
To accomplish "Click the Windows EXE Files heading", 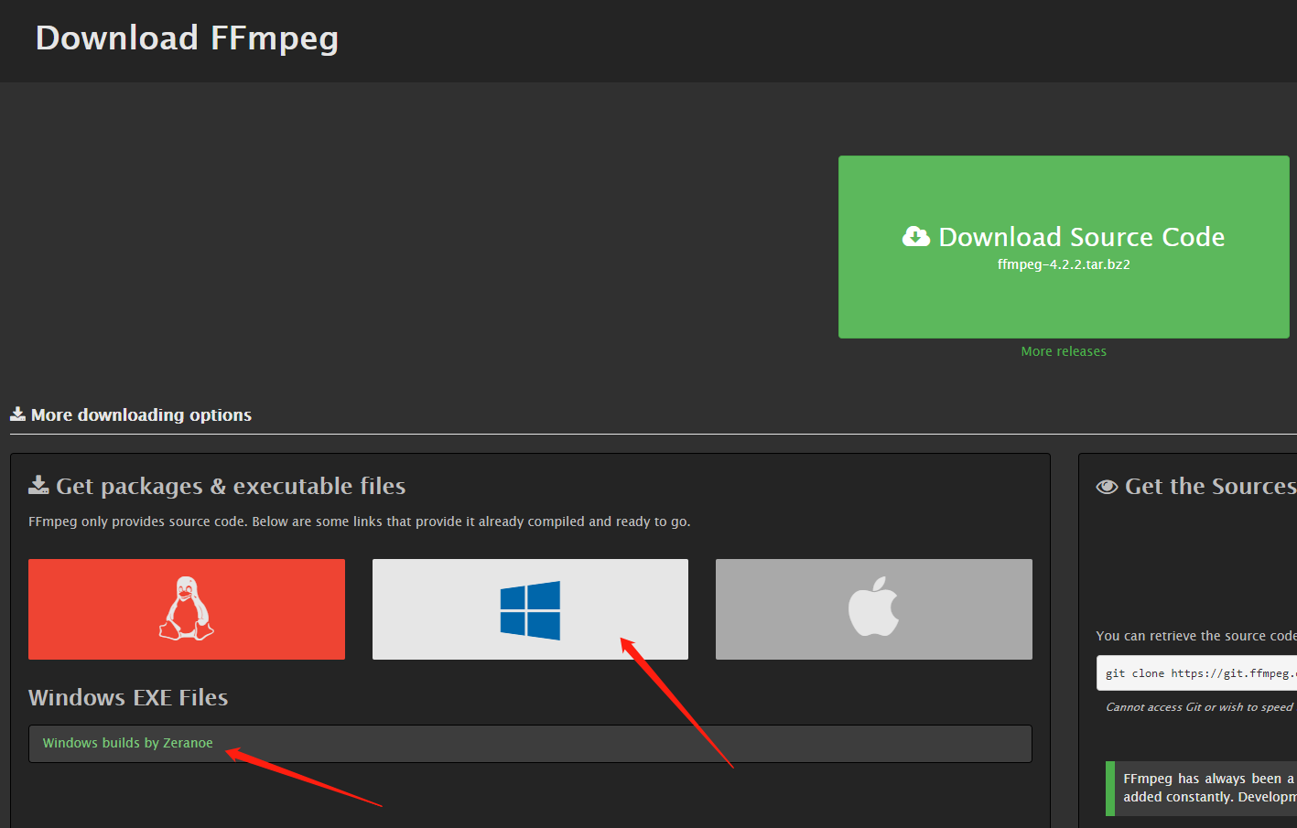I will (128, 697).
